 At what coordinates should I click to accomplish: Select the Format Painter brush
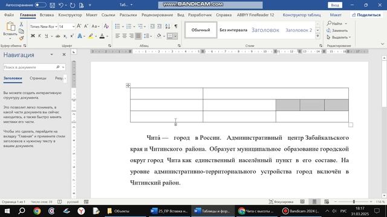click(22, 38)
